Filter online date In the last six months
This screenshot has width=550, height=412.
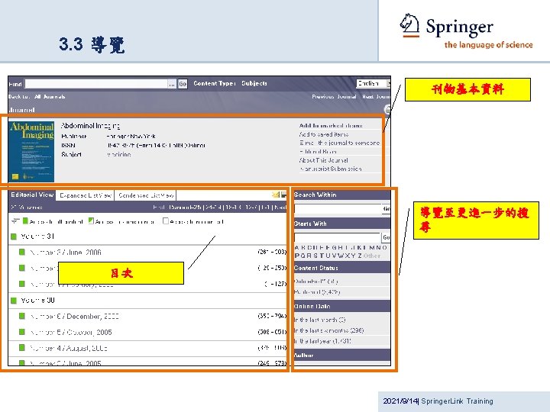tap(328, 330)
